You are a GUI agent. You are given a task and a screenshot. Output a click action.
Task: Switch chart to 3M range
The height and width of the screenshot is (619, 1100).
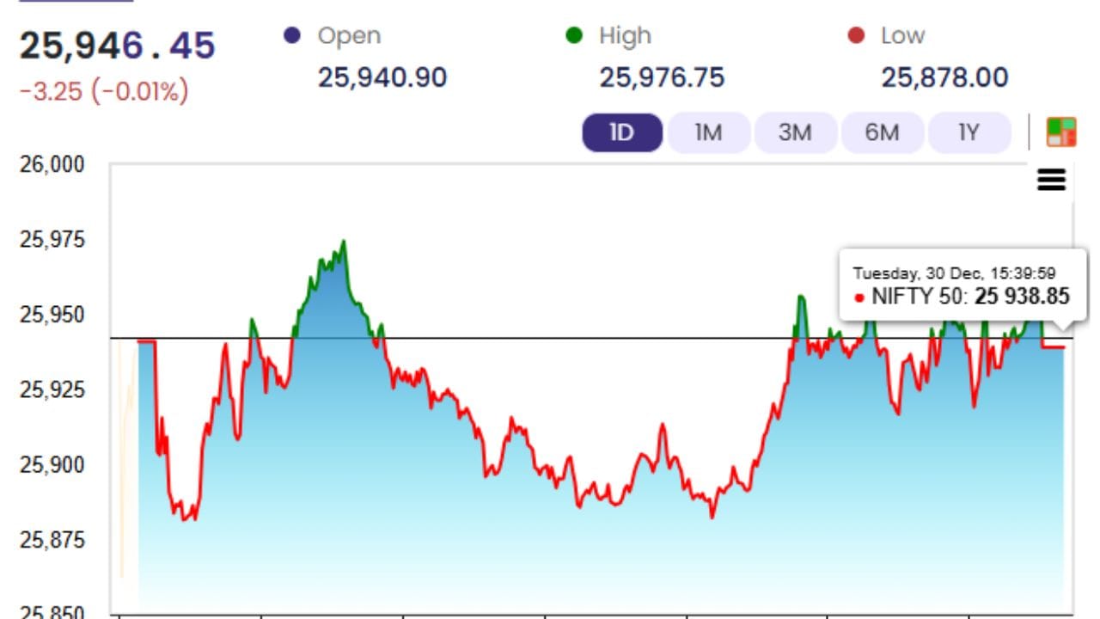coord(795,133)
